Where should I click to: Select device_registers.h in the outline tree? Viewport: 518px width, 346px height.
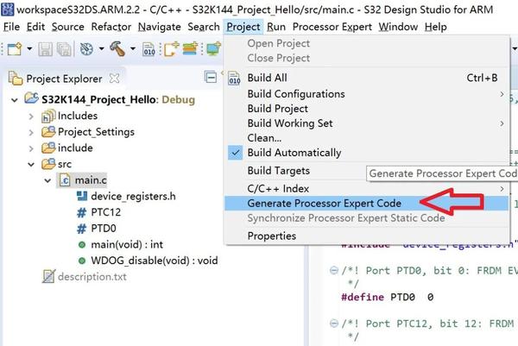coord(131,197)
